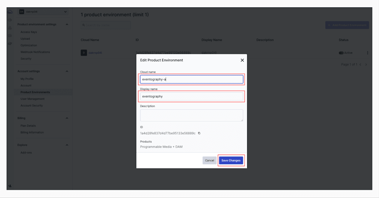The height and width of the screenshot is (198, 379).
Task: Select User Management in the sidebar
Action: pyautogui.click(x=33, y=99)
